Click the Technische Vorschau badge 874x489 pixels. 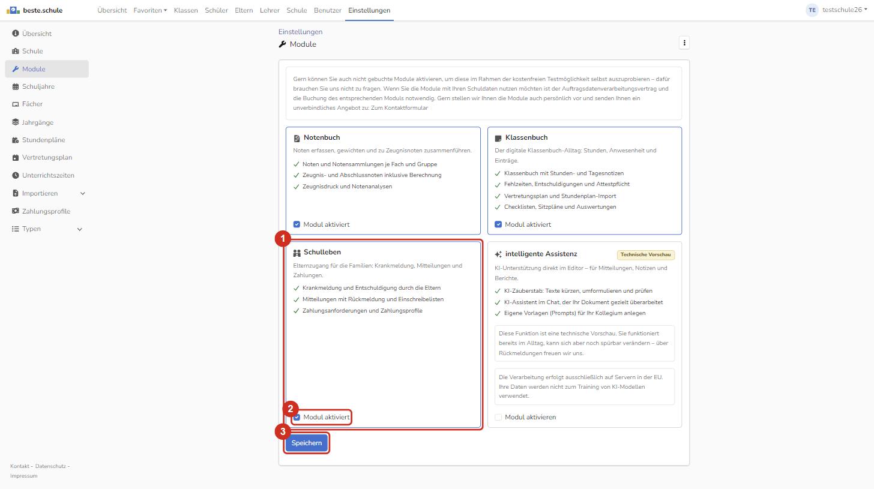pos(646,254)
